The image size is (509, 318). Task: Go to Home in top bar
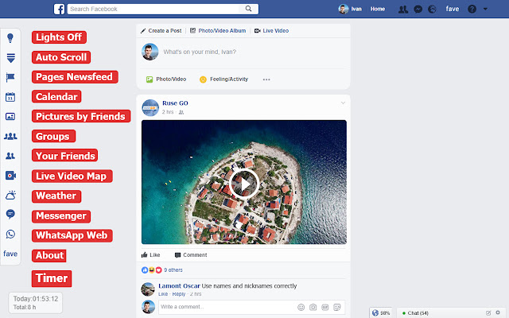tap(378, 9)
